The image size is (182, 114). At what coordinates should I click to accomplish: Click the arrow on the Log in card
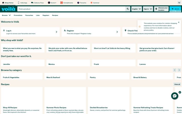click(x=57, y=32)
